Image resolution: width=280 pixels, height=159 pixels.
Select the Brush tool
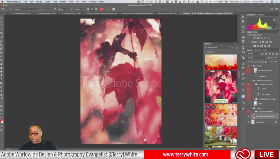tap(1, 56)
